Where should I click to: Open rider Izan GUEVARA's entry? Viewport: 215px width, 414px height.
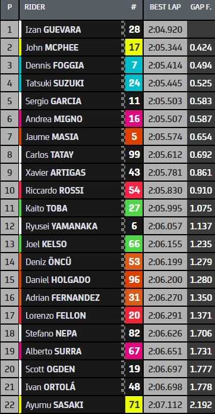pos(53,30)
